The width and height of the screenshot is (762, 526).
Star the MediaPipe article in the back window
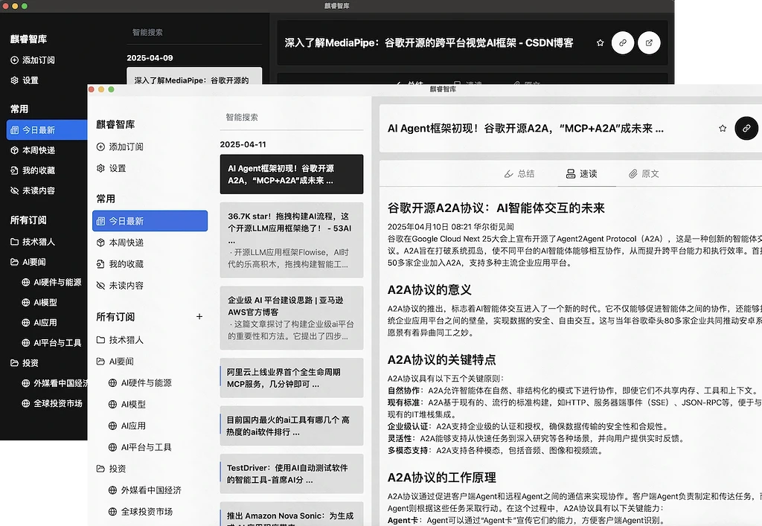click(x=600, y=42)
